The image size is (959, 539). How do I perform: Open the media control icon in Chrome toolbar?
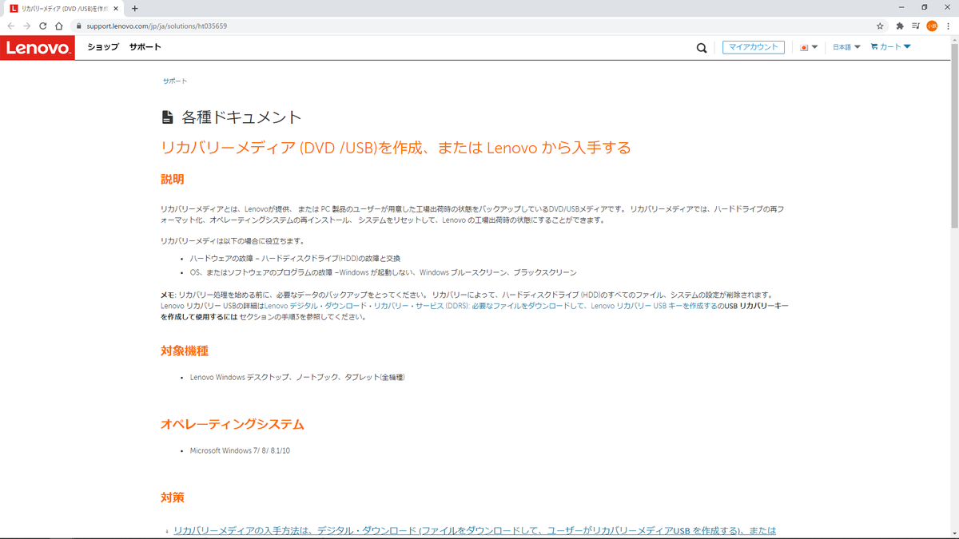(916, 26)
